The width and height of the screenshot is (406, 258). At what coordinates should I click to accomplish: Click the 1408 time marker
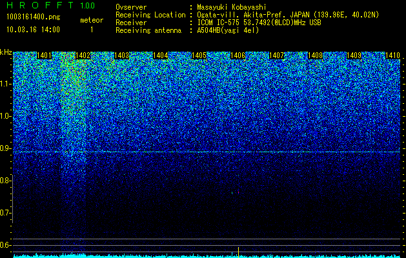pyautogui.click(x=315, y=55)
